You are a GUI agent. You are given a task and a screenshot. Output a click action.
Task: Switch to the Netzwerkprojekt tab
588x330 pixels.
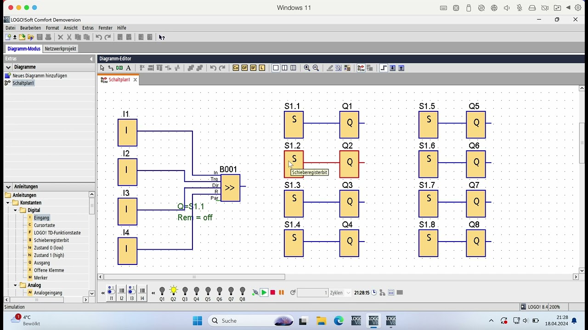(60, 49)
